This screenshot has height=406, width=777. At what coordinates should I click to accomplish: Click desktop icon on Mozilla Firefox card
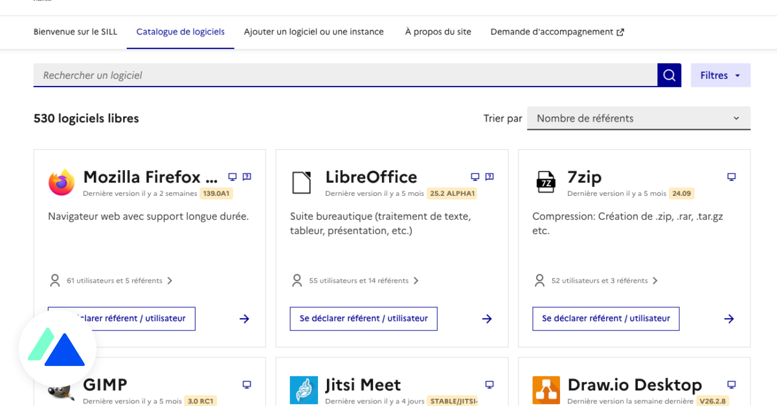pos(232,176)
